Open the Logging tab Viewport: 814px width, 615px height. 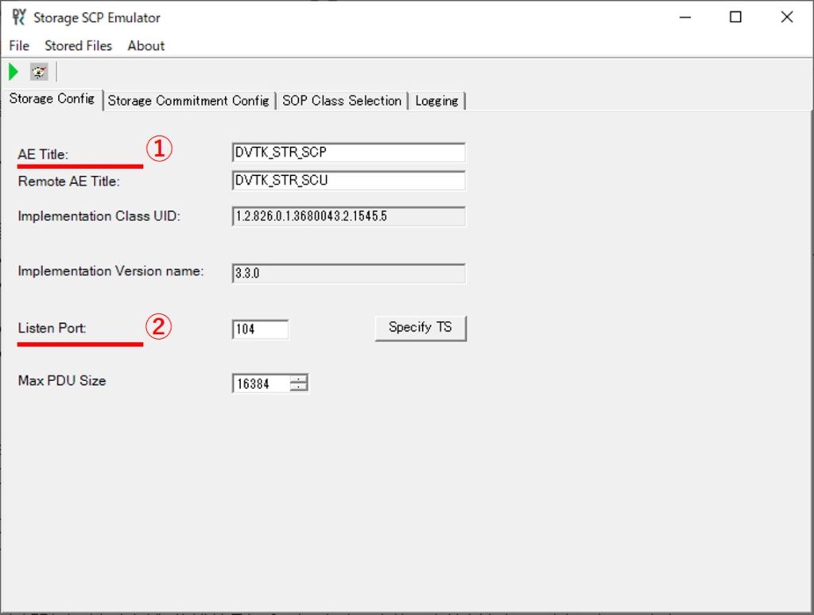436,101
